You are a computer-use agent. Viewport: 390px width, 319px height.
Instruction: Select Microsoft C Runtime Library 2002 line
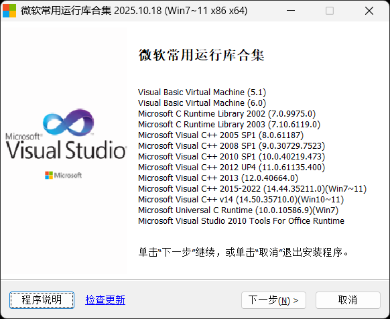(227, 114)
